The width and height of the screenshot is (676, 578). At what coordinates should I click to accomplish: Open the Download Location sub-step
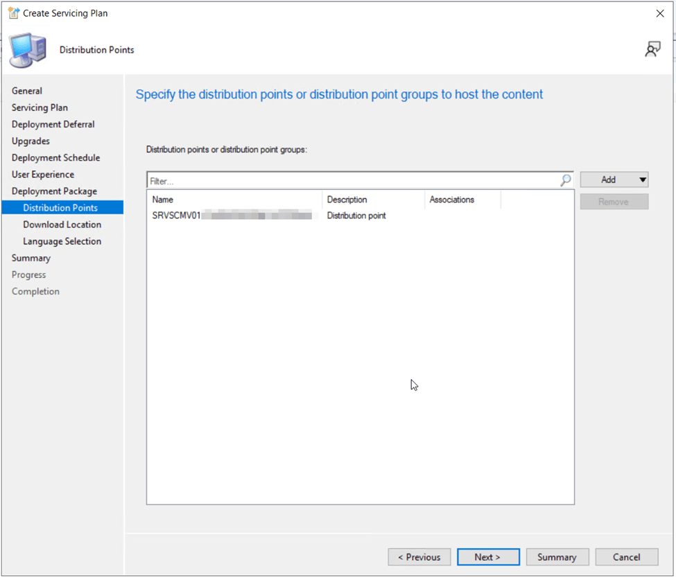tap(62, 225)
